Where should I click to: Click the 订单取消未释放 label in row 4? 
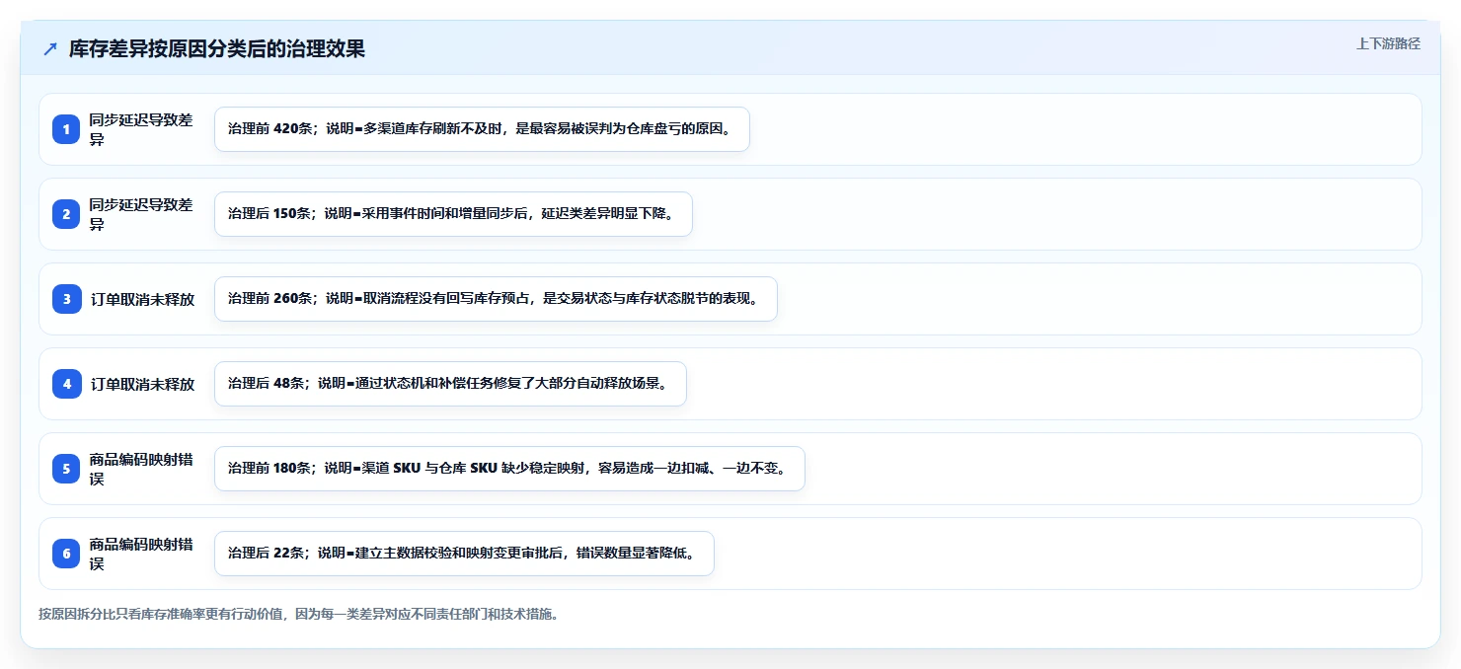tap(142, 384)
